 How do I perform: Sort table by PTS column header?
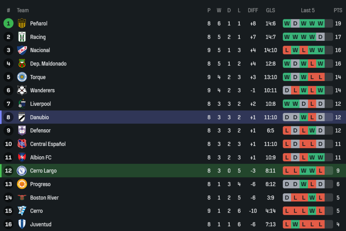pyautogui.click(x=338, y=10)
